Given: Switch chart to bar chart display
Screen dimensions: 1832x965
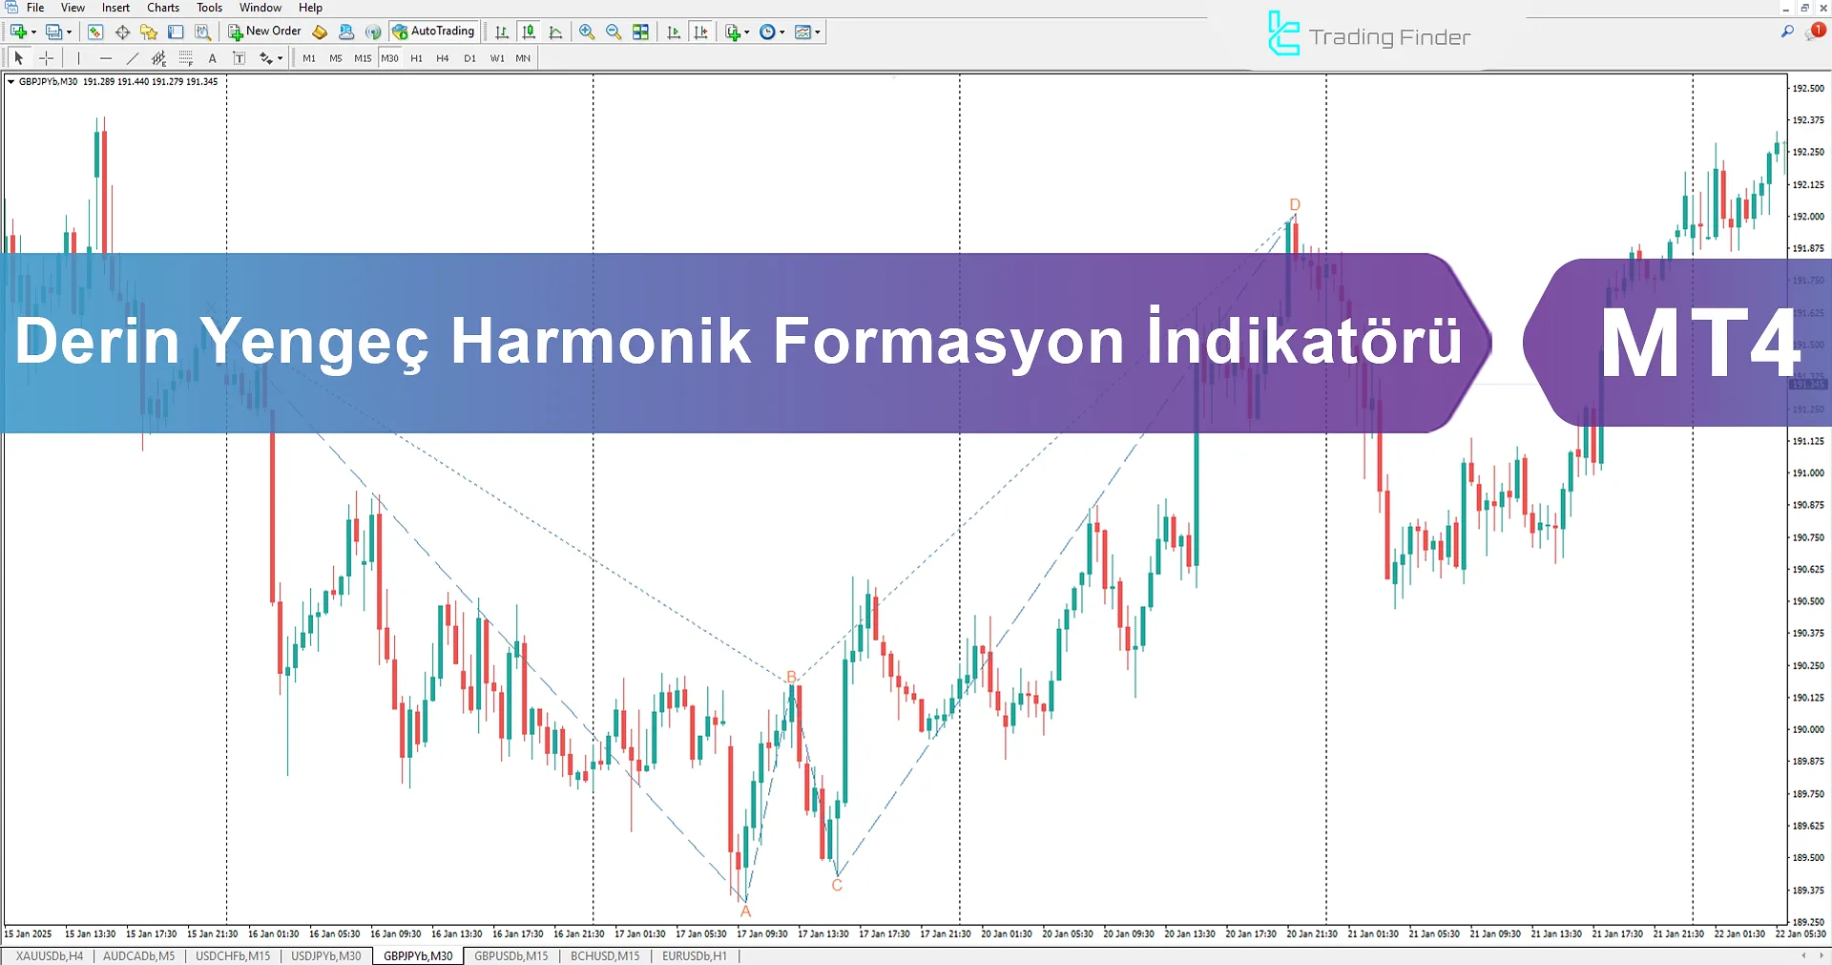Looking at the screenshot, I should click(502, 32).
